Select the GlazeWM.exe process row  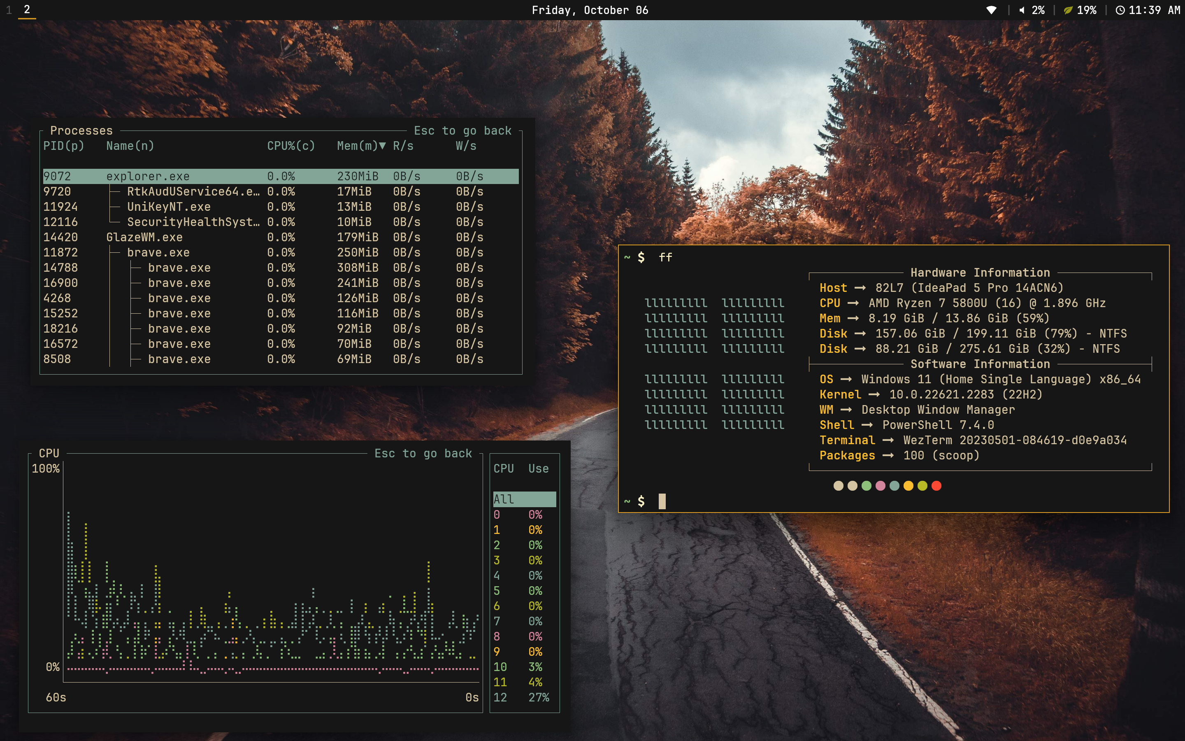coord(281,237)
